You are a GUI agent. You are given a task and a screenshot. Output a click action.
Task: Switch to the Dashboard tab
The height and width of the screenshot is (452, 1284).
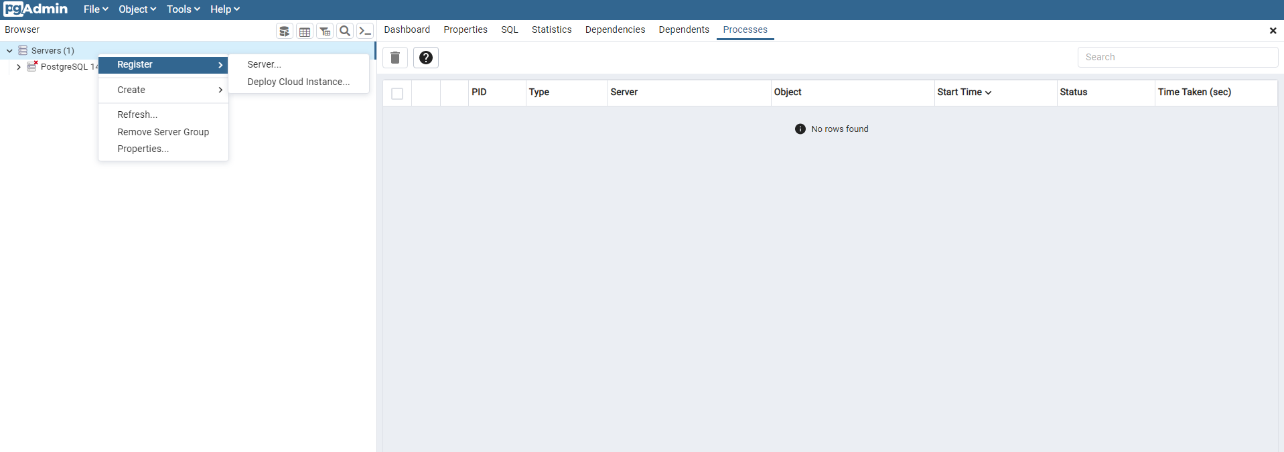pyautogui.click(x=407, y=30)
